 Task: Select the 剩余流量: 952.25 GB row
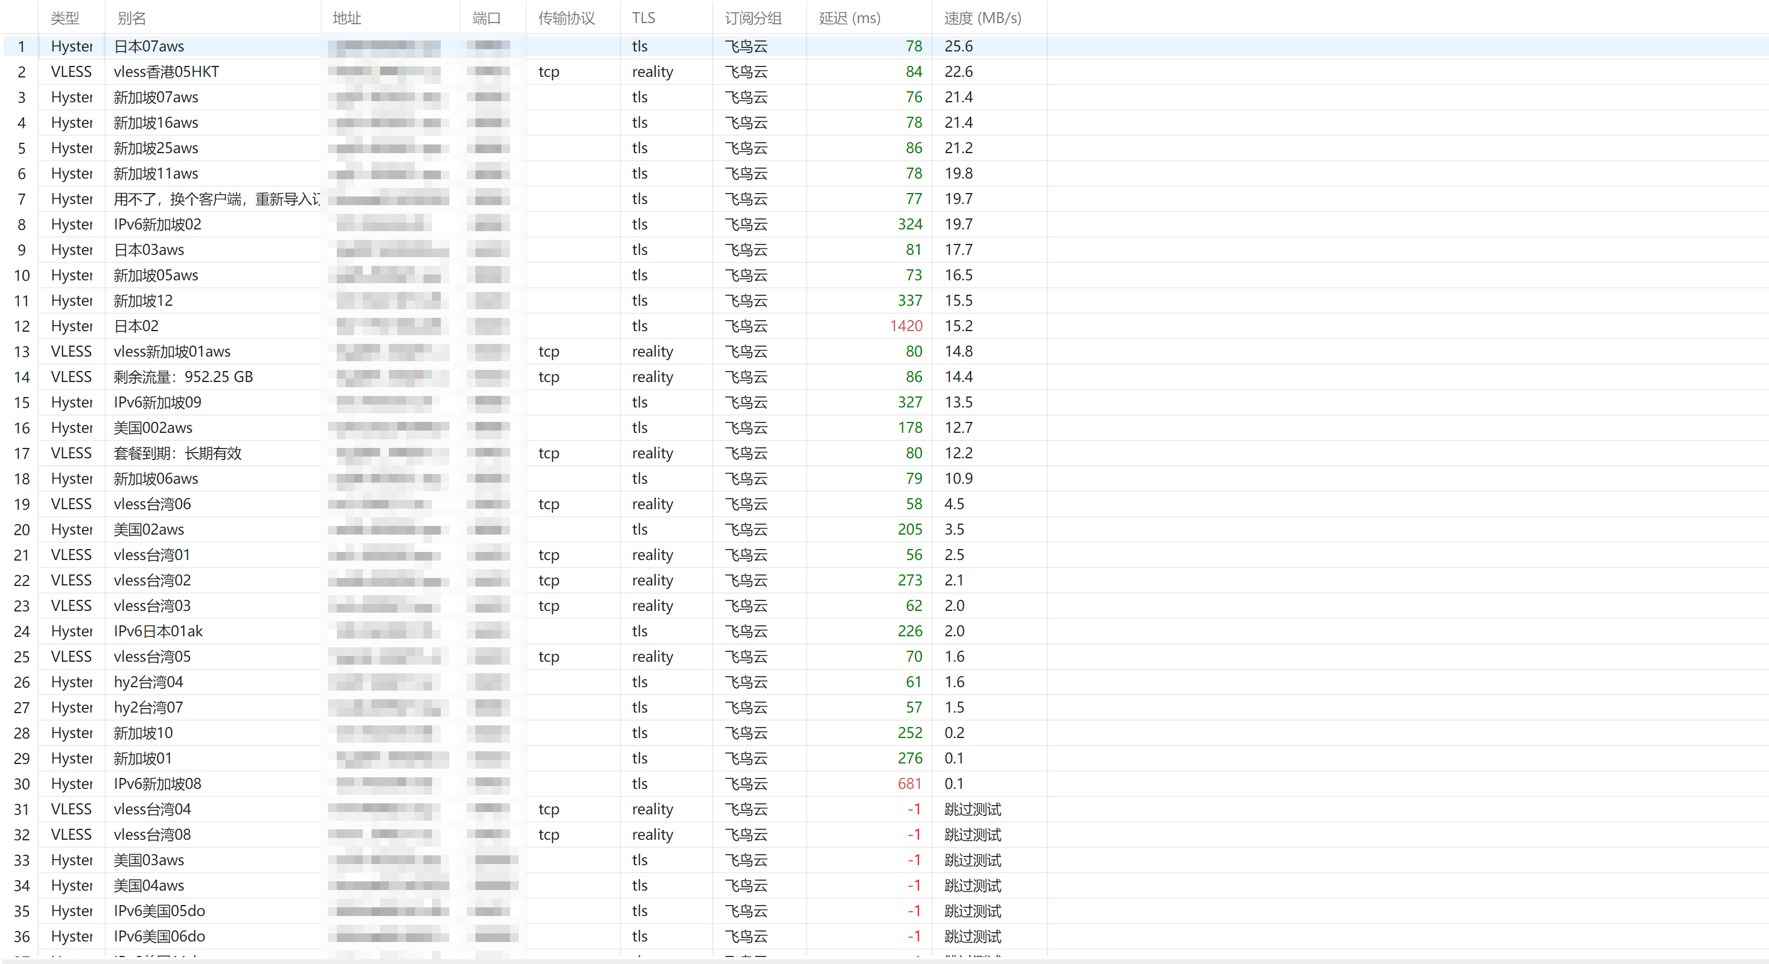point(884,377)
